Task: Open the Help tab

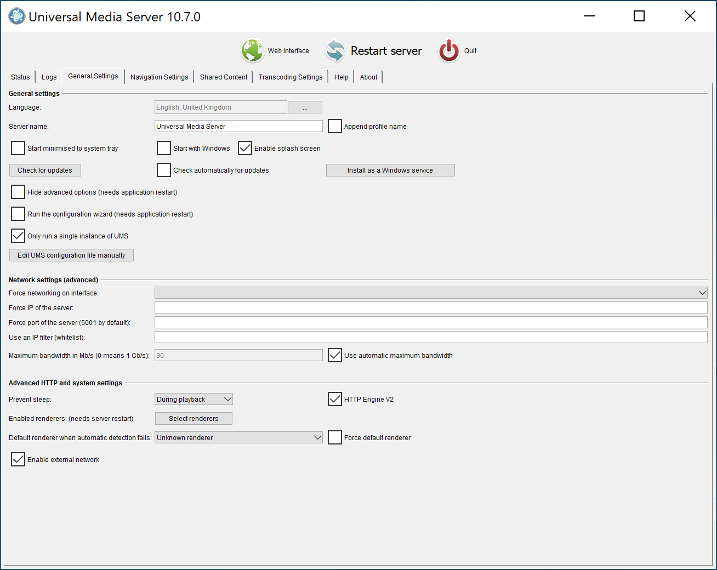Action: [342, 77]
